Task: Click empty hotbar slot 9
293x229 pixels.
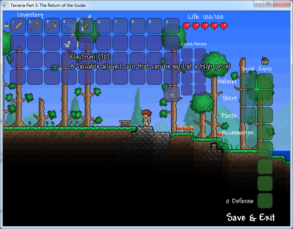Action: coord(154,26)
